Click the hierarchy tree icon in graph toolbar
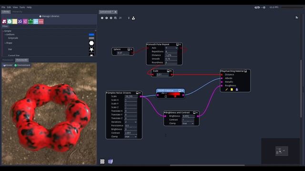 coord(133,18)
